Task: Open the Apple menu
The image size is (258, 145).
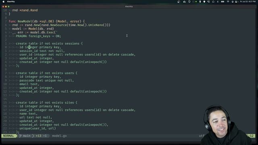Action: click(x=4, y=2)
